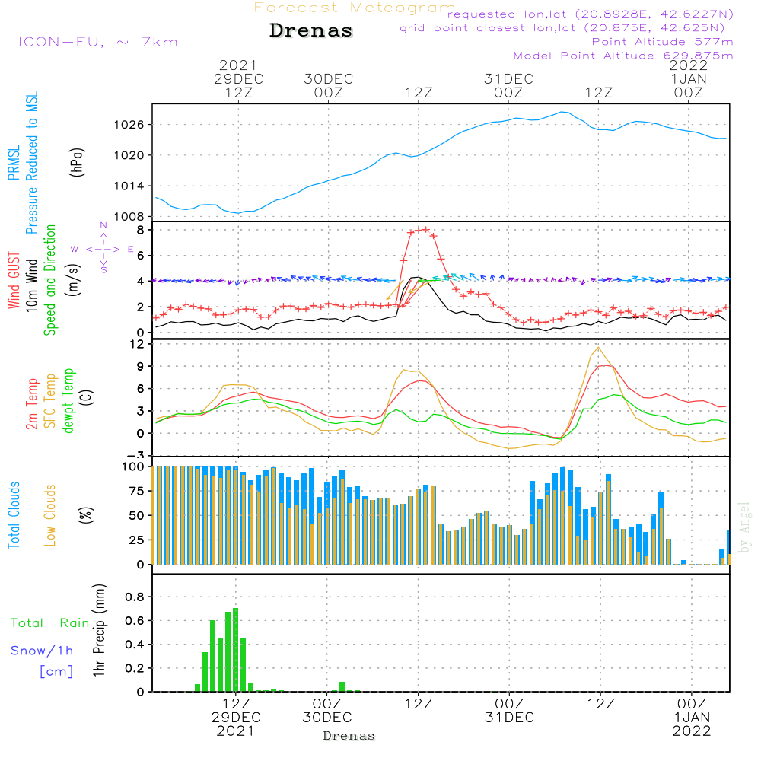Click the bottom axis '00Z 30DEC' label
This screenshot has width=761, height=761.
(x=327, y=710)
